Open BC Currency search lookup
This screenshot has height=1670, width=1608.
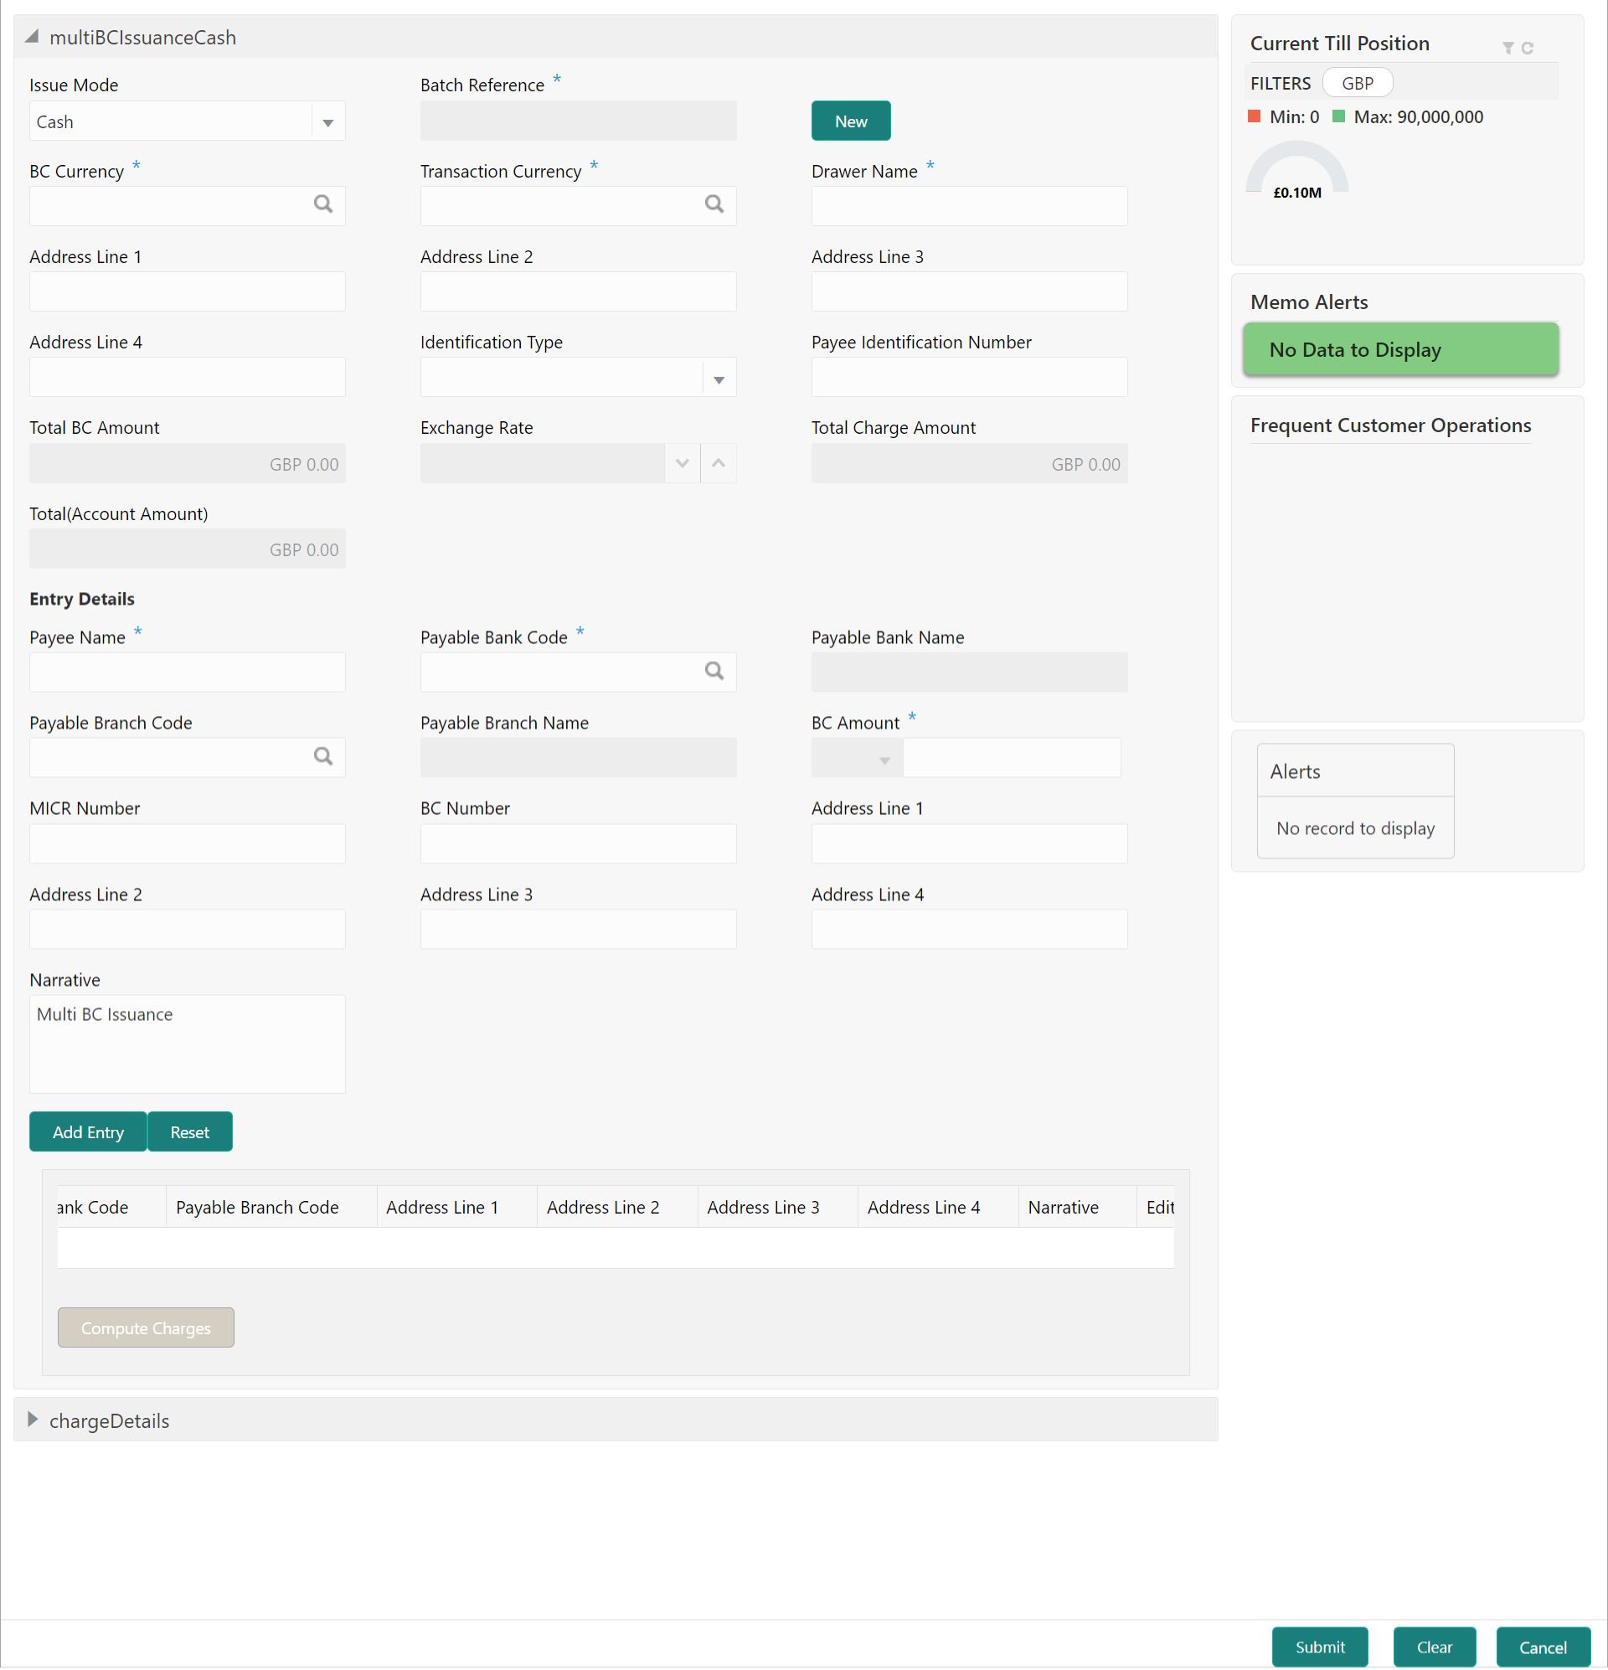tap(323, 204)
